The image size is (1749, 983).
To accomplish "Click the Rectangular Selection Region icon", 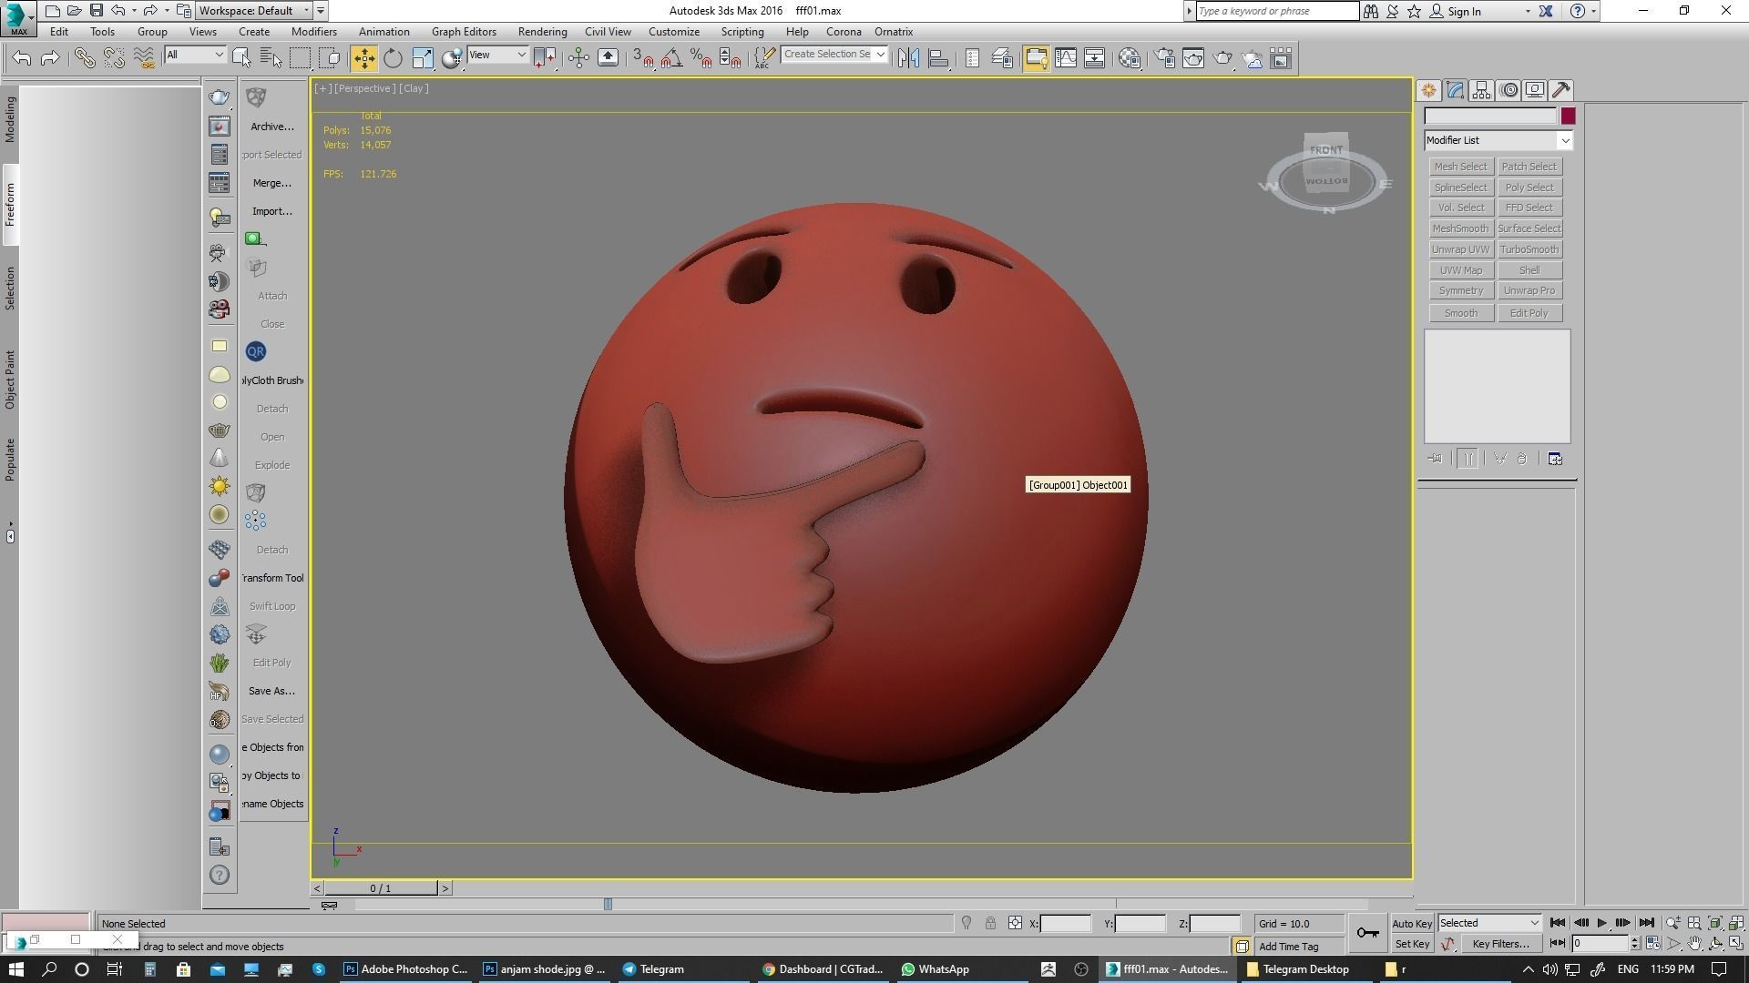I will click(300, 58).
